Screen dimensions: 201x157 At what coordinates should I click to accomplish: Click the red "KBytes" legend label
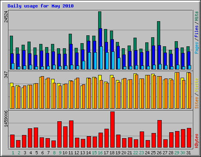coord(197,141)
